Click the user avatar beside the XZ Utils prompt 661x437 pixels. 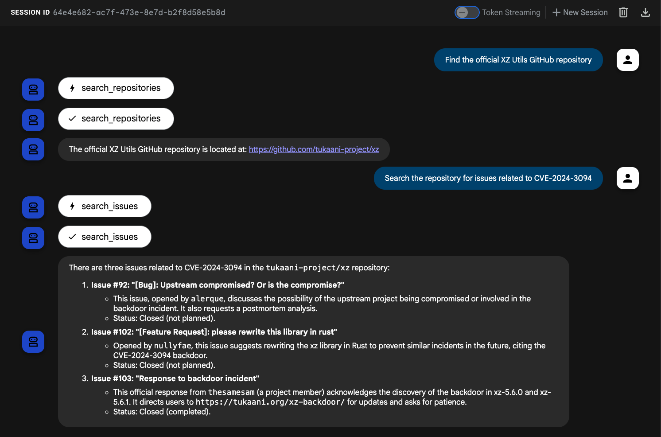click(627, 60)
